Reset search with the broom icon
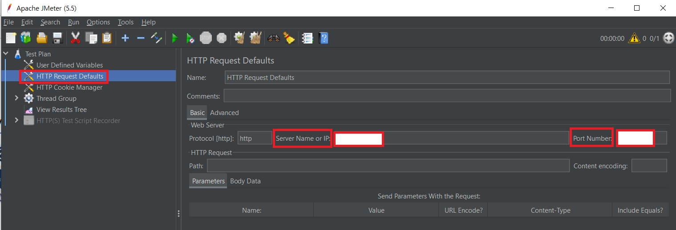Screen dimensions: 676x230 point(290,38)
